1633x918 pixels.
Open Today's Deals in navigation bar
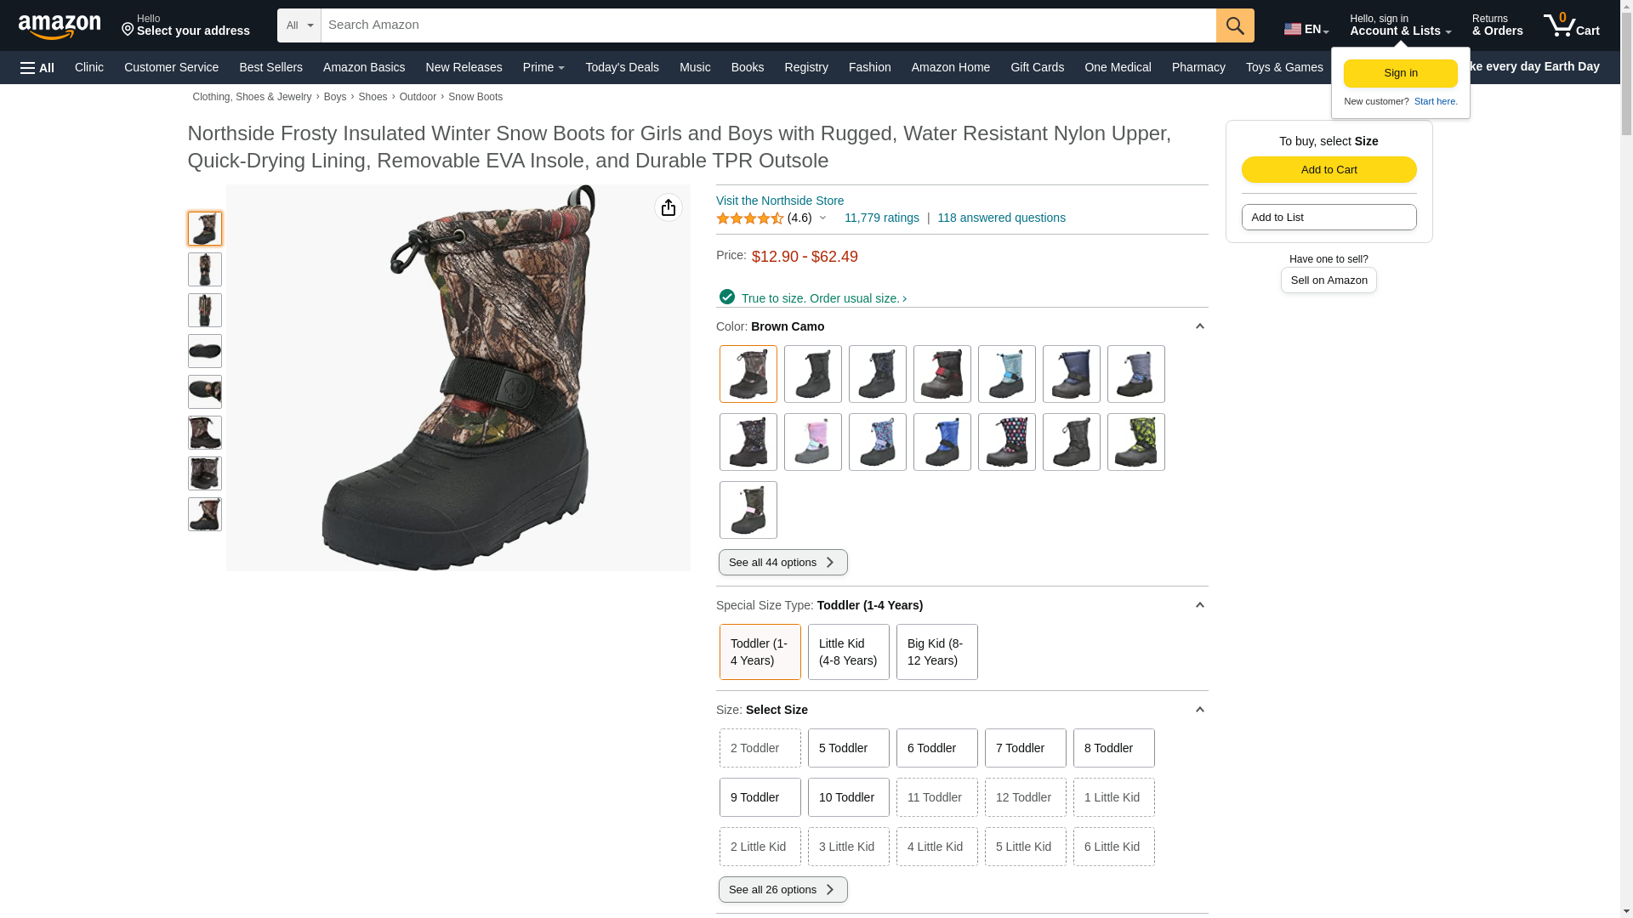pos(622,67)
